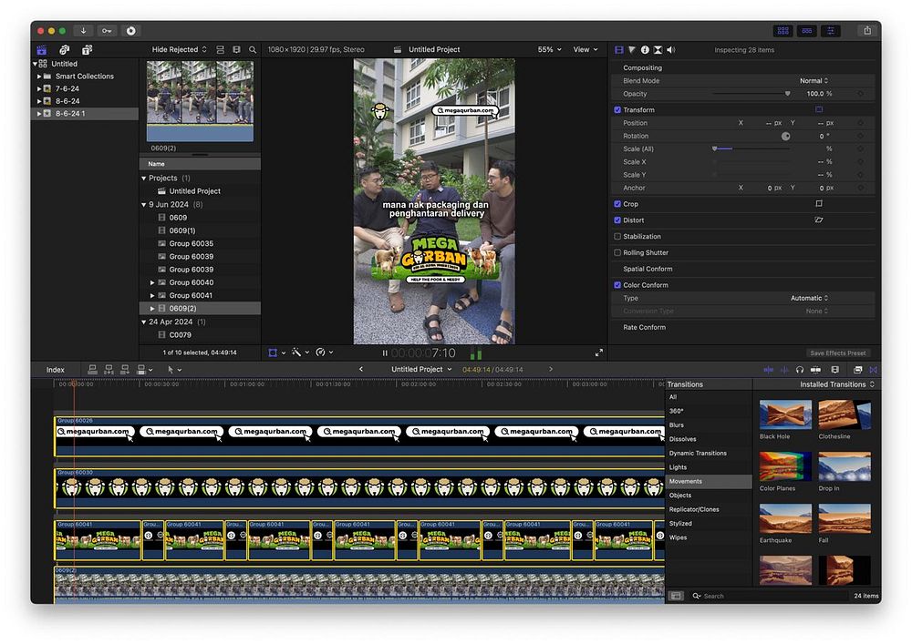Open the Blend Mode Normal dropdown
This screenshot has width=912, height=644.
(x=814, y=81)
